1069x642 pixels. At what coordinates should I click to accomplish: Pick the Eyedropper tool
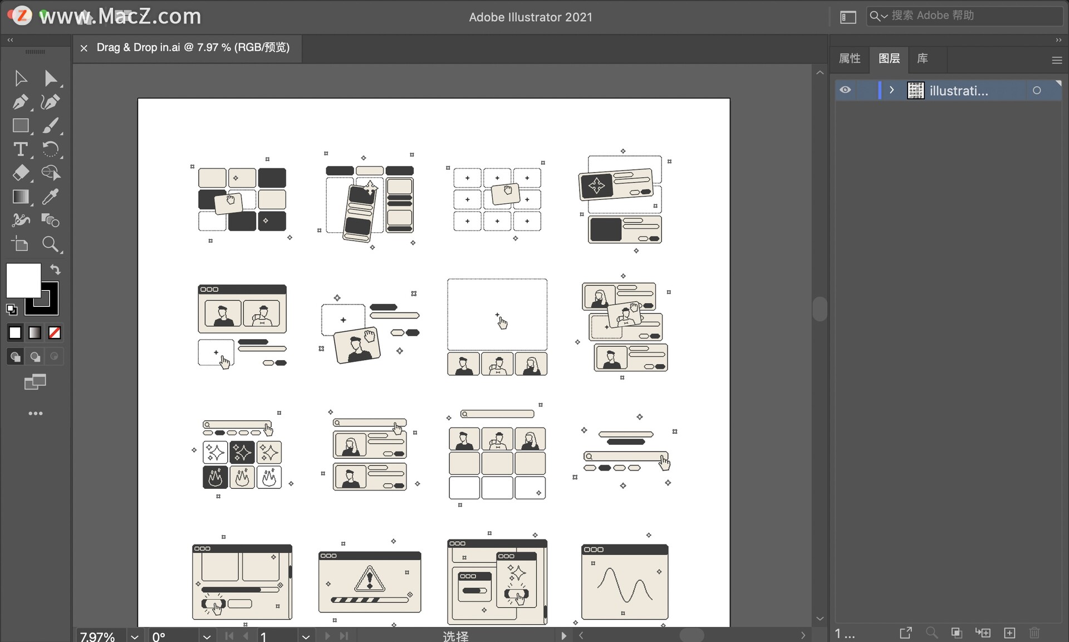pyautogui.click(x=50, y=197)
